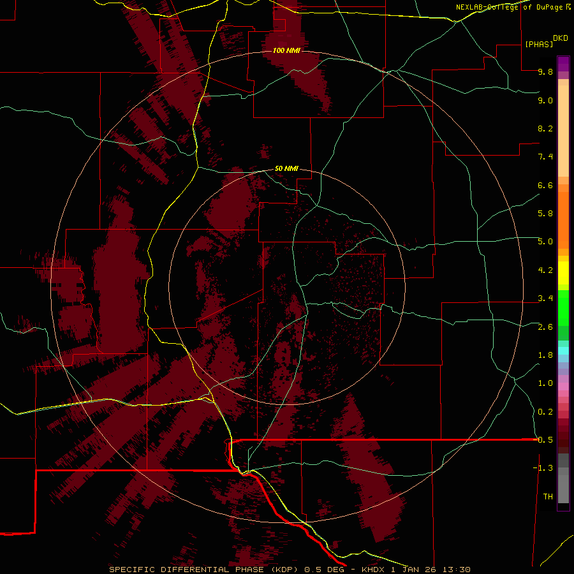This screenshot has height=574, width=574.
Task: Click the 6.6 scale label
Action: pyautogui.click(x=545, y=185)
